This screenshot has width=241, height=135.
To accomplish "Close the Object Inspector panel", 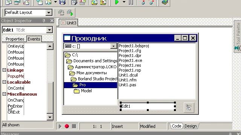I will 52,21.
